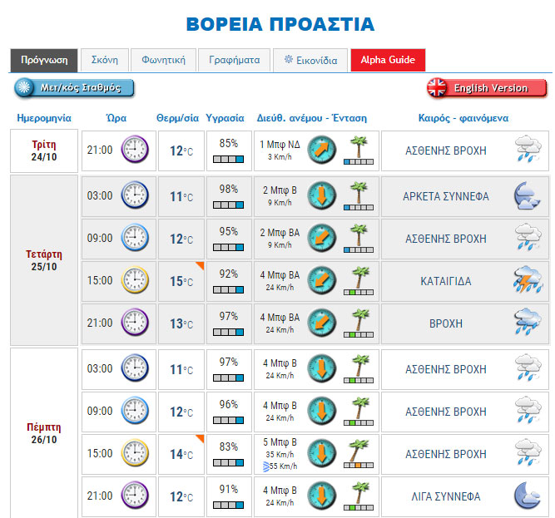555x518 pixels.
Task: Click the humidity bar under 85%
Action: [227, 159]
